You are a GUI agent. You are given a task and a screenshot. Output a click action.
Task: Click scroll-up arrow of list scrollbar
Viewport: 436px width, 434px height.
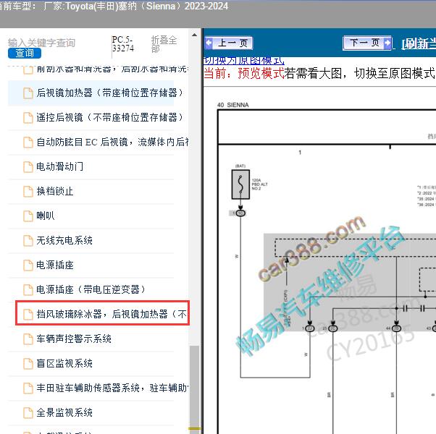tap(194, 35)
